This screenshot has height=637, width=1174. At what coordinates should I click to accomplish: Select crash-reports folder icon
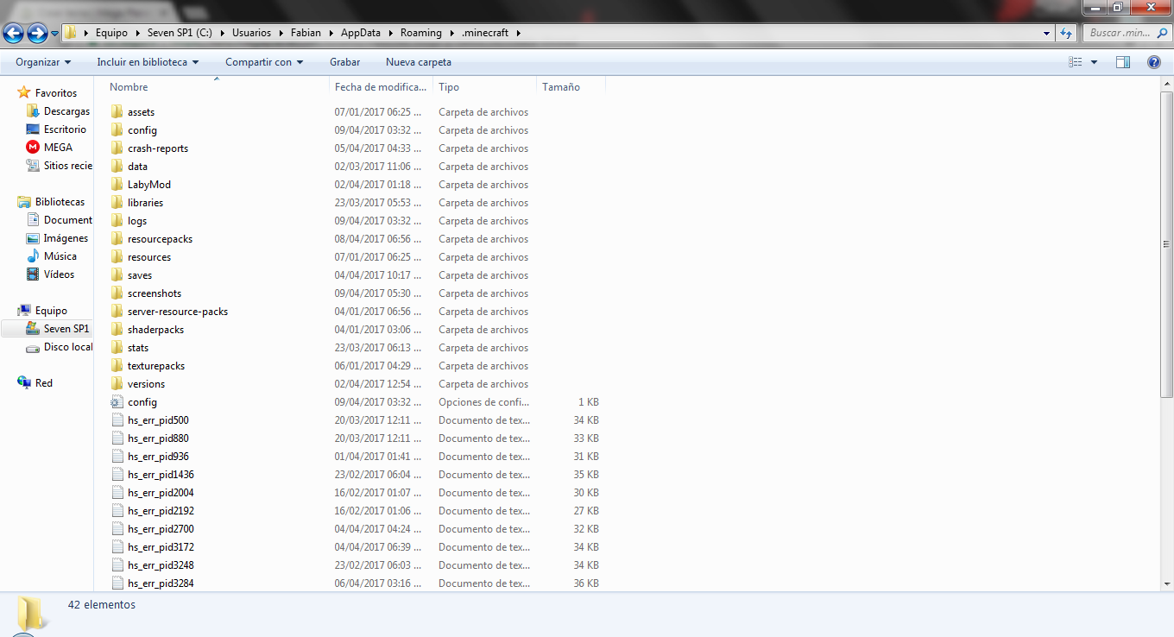tap(117, 148)
